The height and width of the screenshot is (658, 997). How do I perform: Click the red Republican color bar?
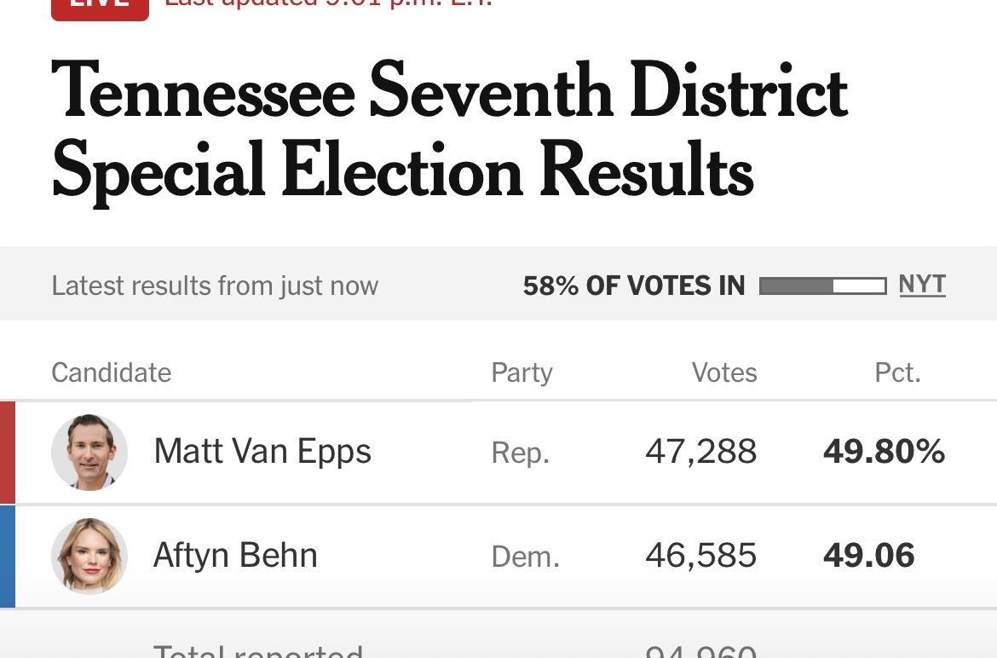pyautogui.click(x=8, y=453)
